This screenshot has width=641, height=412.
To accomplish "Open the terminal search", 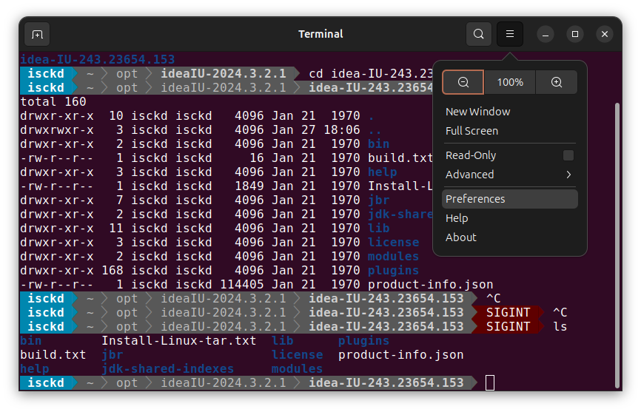I will (x=479, y=34).
